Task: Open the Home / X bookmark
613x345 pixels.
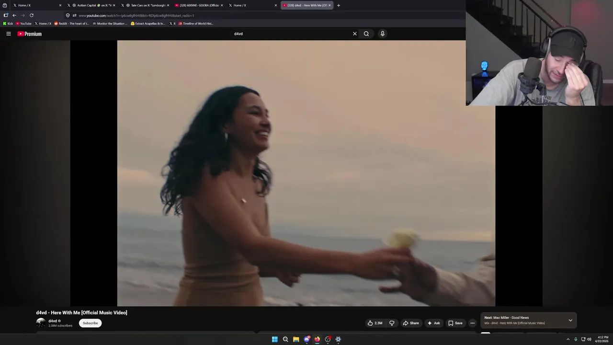Action: tap(43, 23)
